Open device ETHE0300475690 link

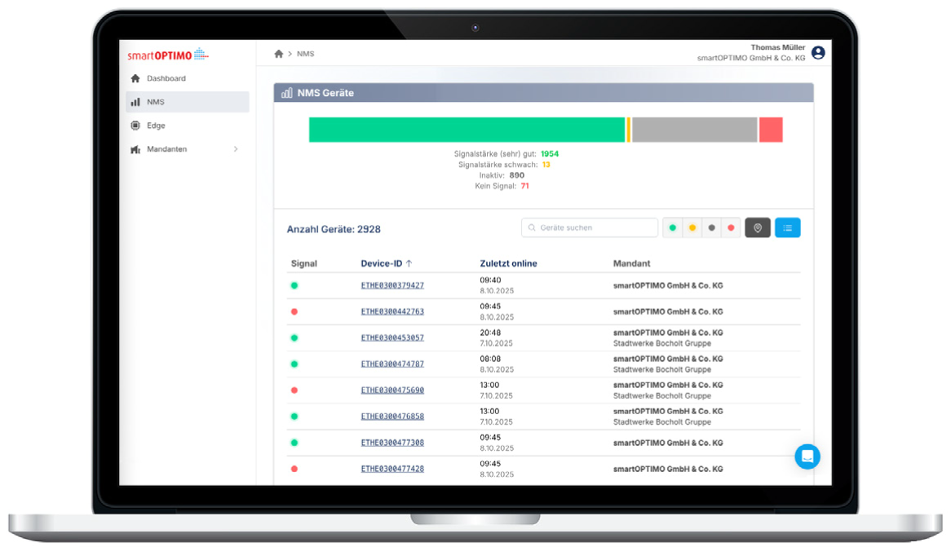point(392,390)
